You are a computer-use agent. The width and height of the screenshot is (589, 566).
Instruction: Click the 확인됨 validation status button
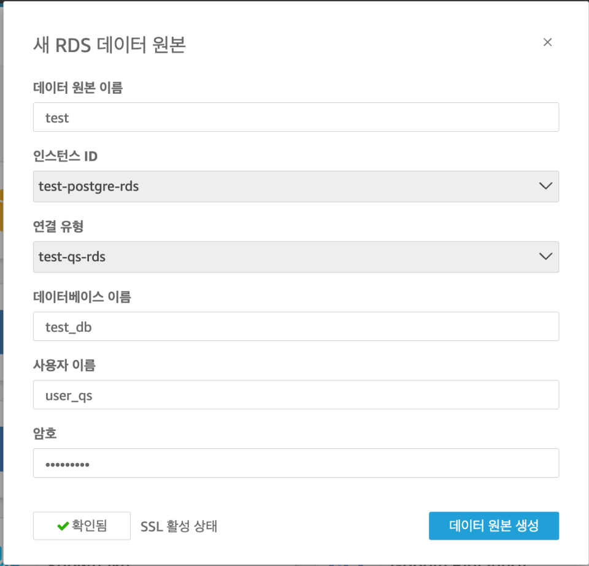(82, 526)
